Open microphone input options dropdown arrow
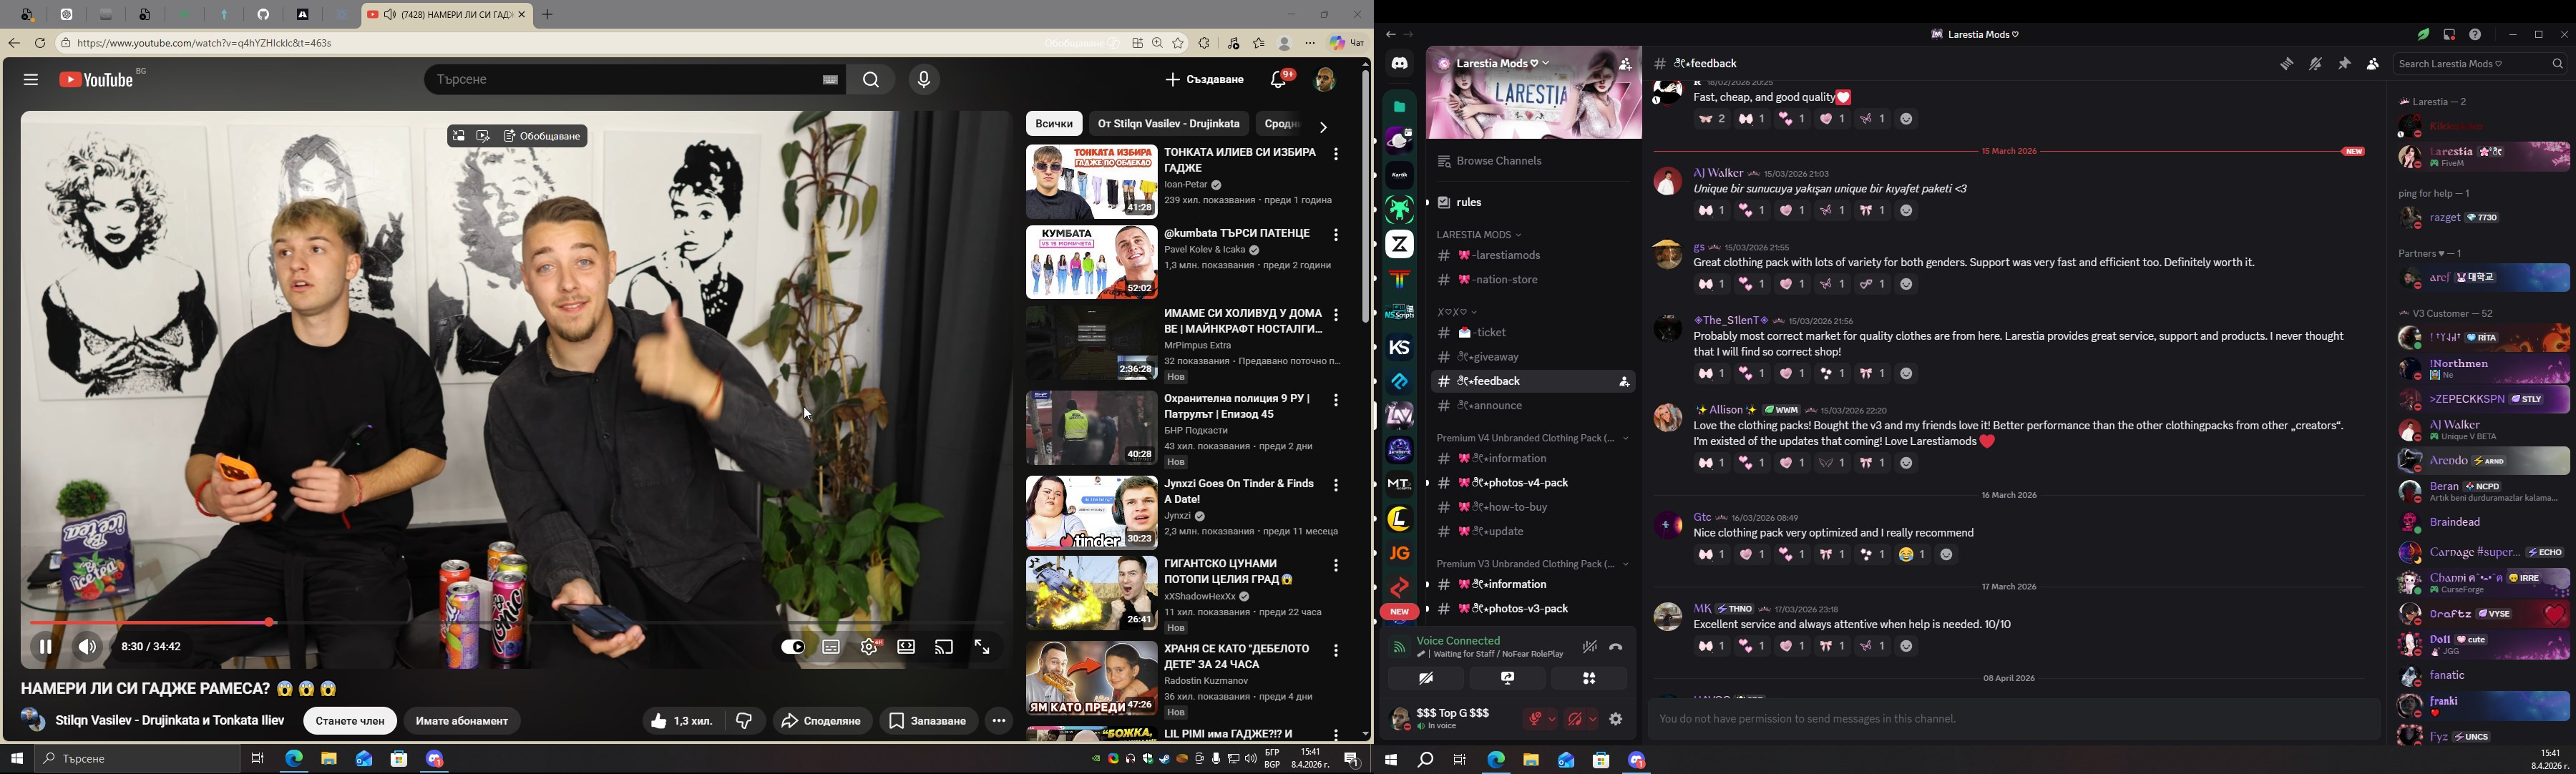 click(1552, 720)
